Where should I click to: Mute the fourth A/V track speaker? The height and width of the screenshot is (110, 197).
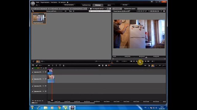[46, 91]
